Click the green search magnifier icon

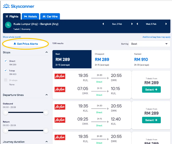(x=8, y=25)
